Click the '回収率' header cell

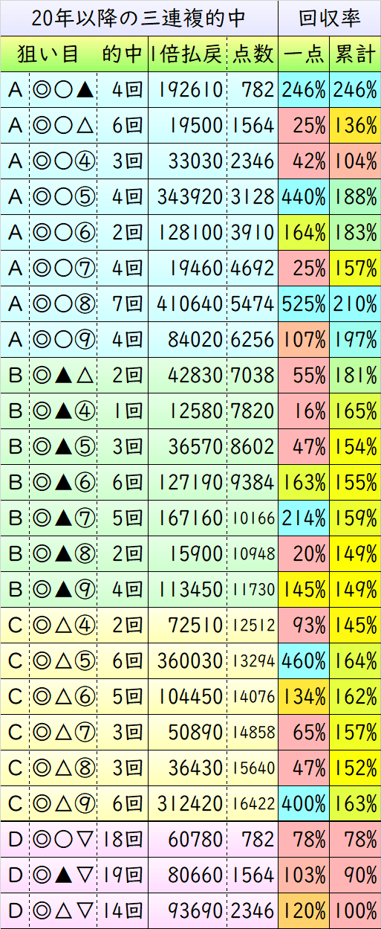[x=330, y=18]
